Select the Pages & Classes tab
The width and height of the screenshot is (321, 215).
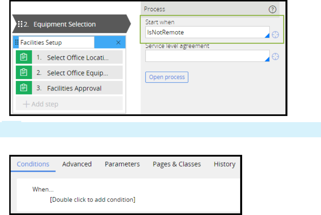177,164
